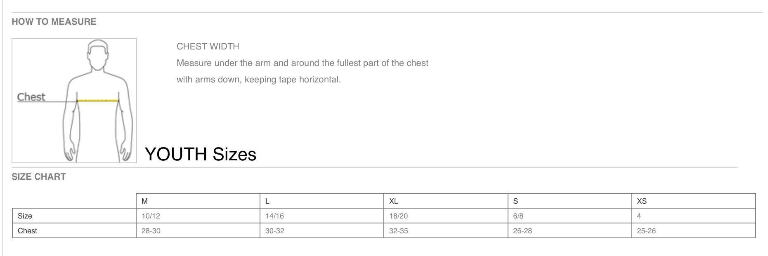Viewport: 768px width, 256px height.
Task: Select the M column header
Action: tap(198, 201)
